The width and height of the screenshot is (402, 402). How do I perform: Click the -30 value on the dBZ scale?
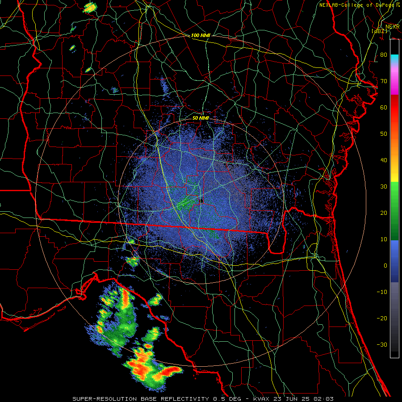382,344
